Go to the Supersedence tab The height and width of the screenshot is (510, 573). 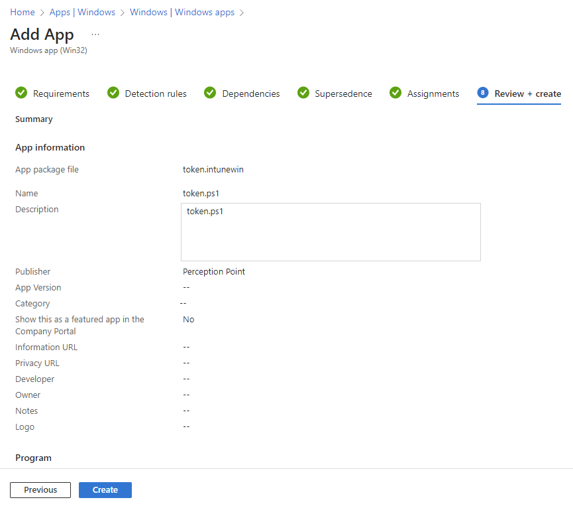[343, 94]
